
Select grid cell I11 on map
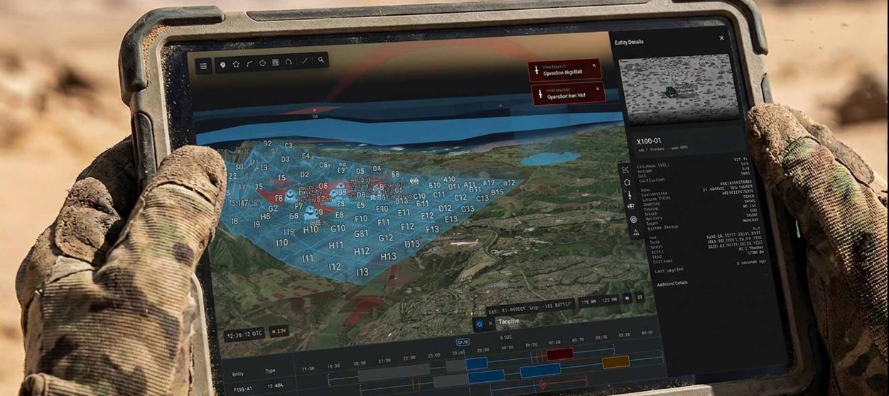308,259
